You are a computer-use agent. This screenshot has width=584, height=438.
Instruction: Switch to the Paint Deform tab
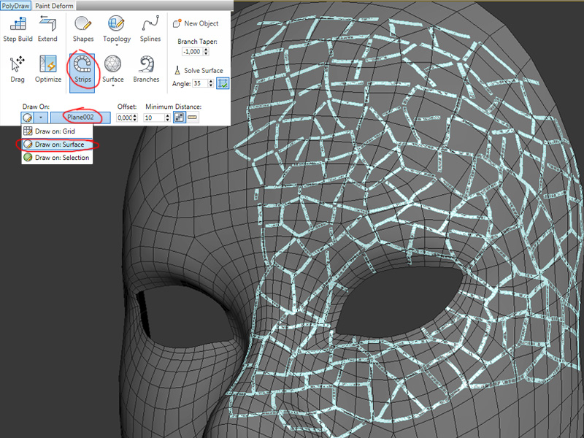coord(55,5)
